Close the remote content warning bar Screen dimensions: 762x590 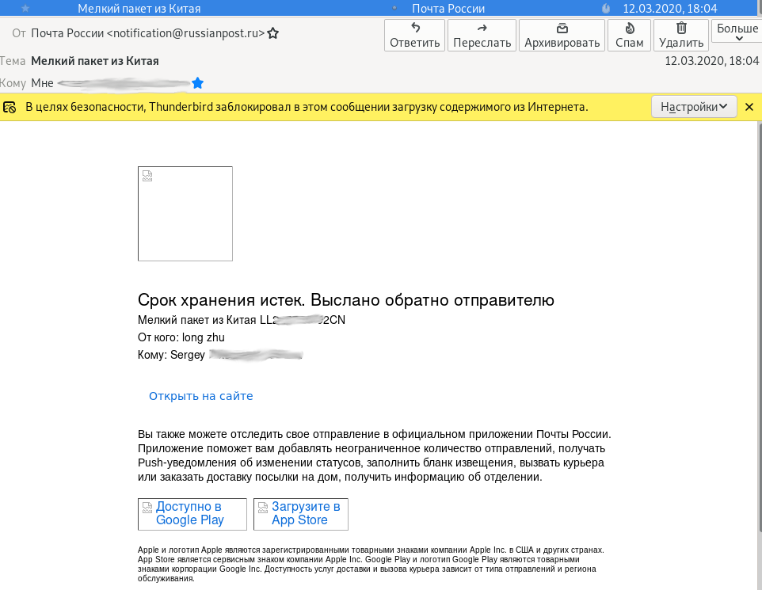(x=749, y=107)
